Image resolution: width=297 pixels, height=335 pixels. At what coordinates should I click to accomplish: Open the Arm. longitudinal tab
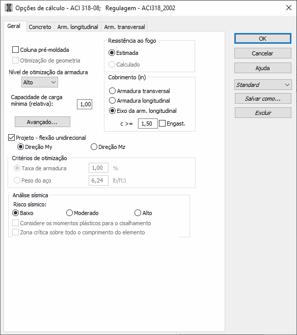(77, 27)
